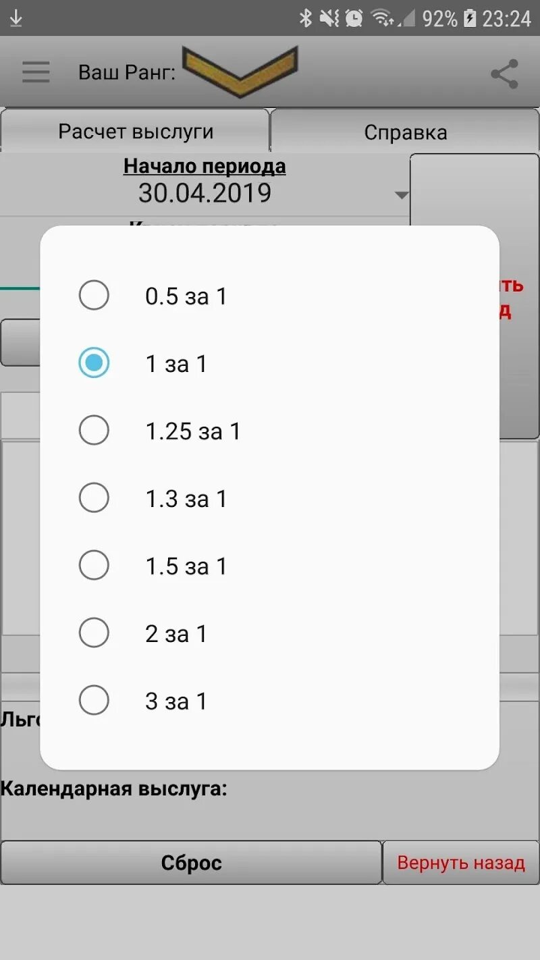This screenshot has width=540, height=960.
Task: Tap the muted sound status icon
Action: pyautogui.click(x=329, y=18)
